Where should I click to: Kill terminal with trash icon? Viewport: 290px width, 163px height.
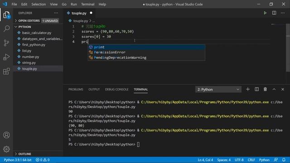pos(265,90)
